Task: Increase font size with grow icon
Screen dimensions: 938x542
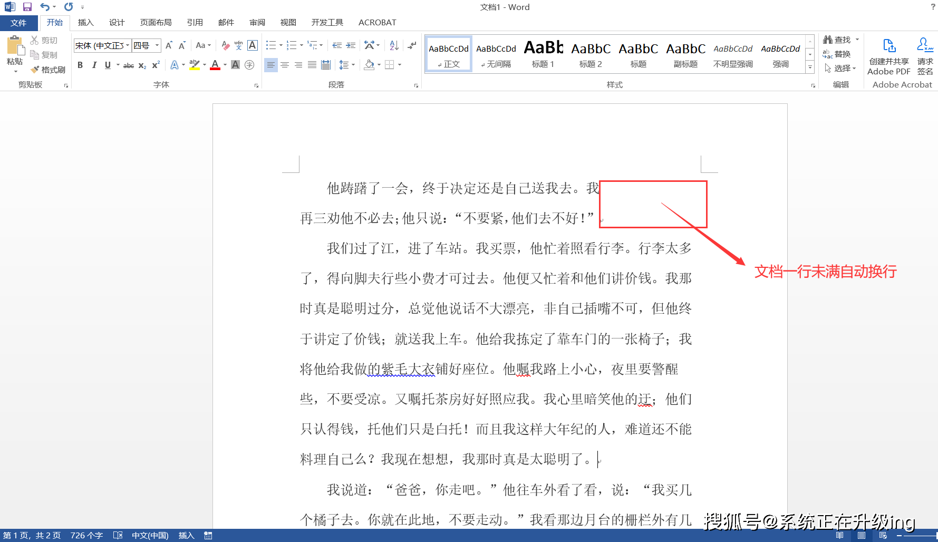Action: tap(169, 45)
